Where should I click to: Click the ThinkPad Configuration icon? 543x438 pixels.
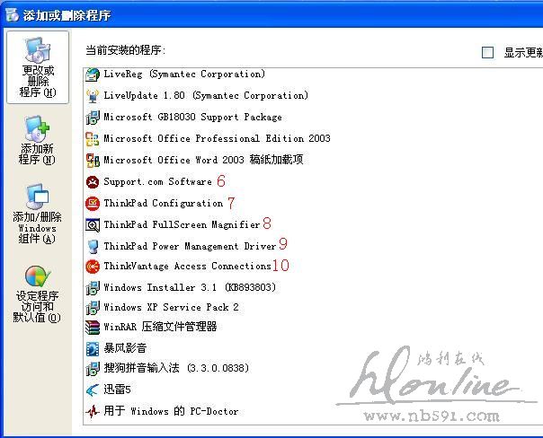[93, 203]
